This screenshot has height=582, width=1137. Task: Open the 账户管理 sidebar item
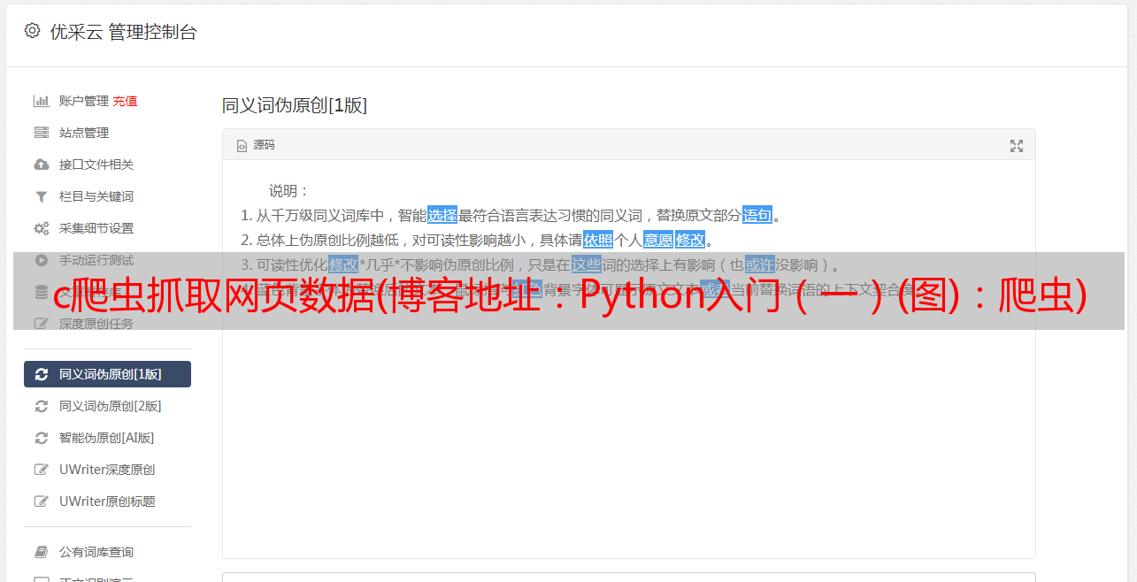(84, 101)
